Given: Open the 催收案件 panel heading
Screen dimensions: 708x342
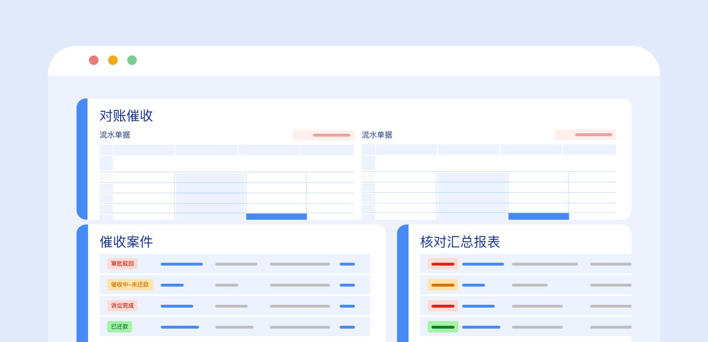Looking at the screenshot, I should coord(126,242).
